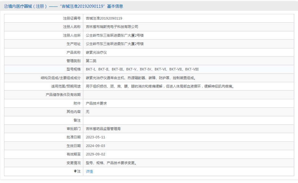Screen dimensions: 298x183
Task: Select the 第二类 category value
Action: pyautogui.click(x=91, y=61)
